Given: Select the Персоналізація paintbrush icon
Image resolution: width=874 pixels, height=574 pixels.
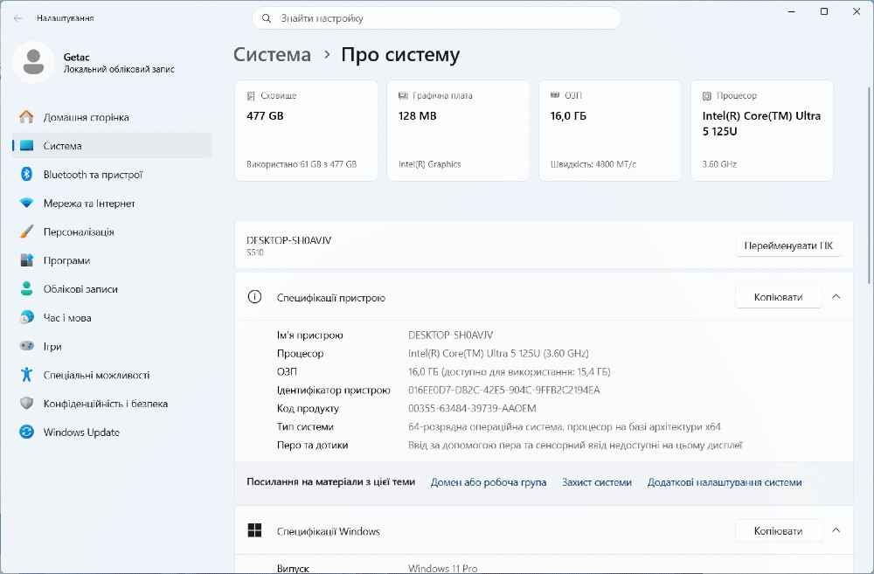Looking at the screenshot, I should [26, 232].
